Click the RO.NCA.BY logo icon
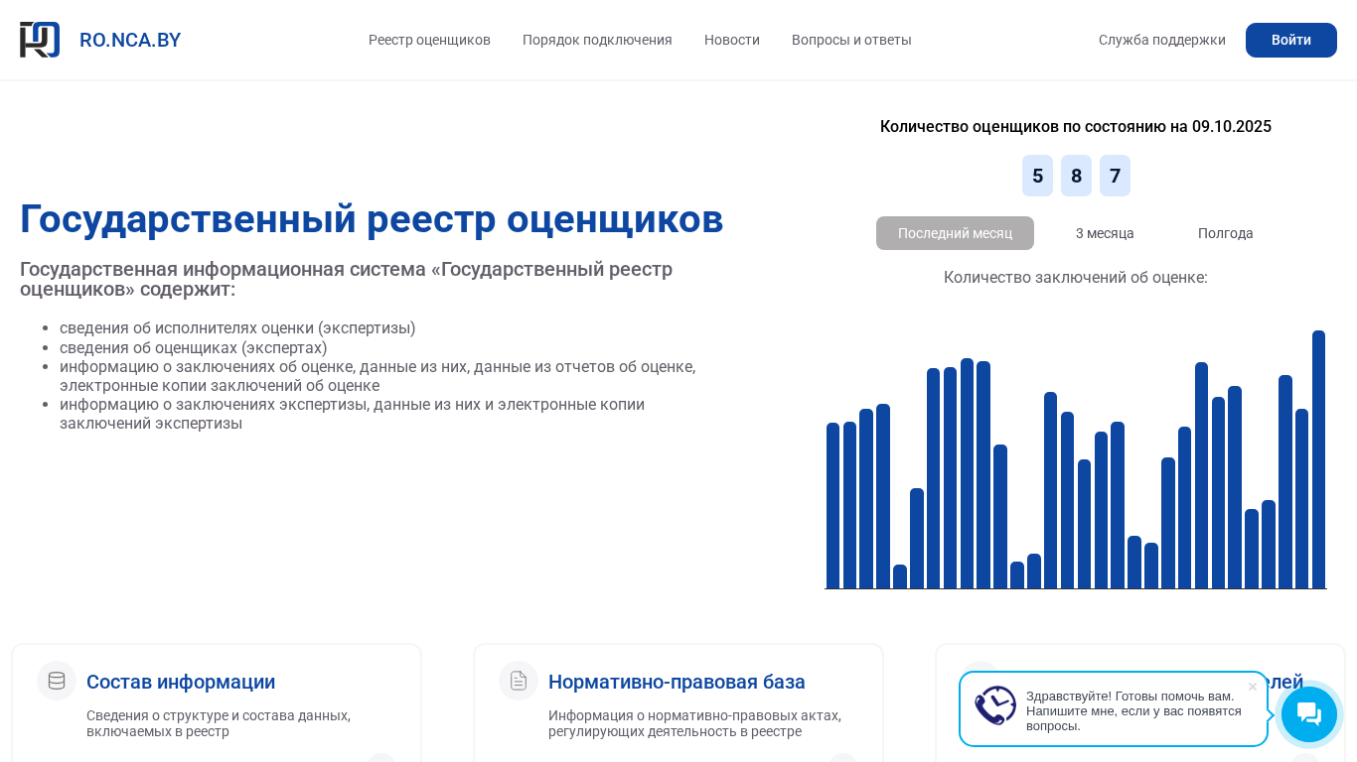 (x=40, y=40)
